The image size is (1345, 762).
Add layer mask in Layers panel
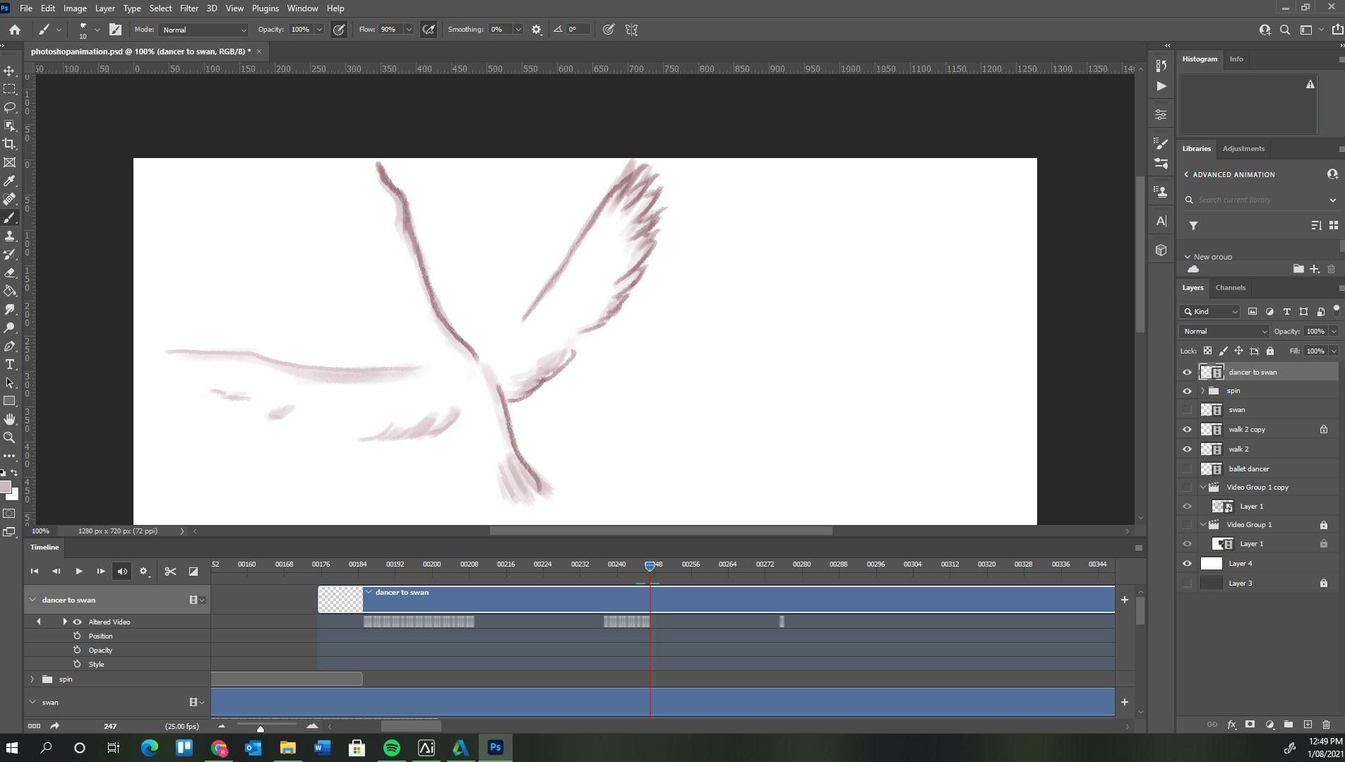click(1250, 725)
